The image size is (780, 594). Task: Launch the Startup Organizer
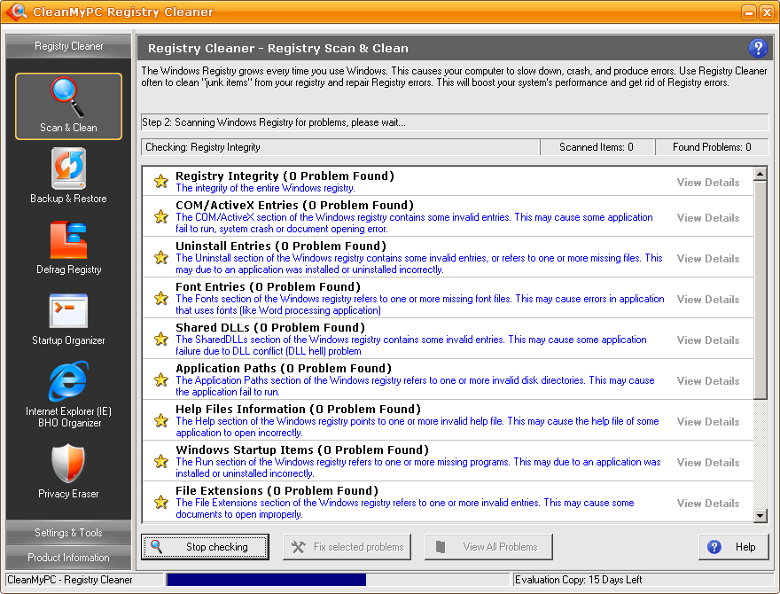coord(68,318)
